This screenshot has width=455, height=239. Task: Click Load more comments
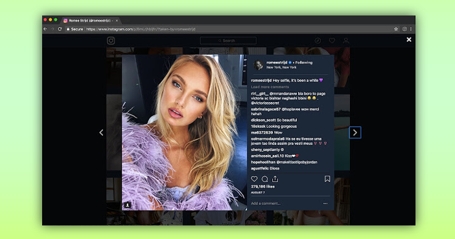[x=270, y=87]
